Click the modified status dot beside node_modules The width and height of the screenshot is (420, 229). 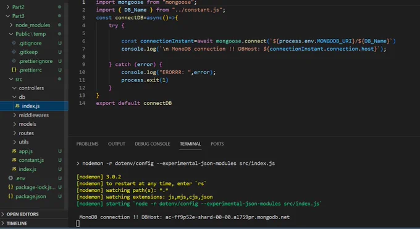pos(59,25)
